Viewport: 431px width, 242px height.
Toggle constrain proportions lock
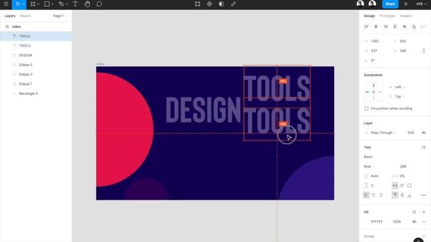[x=424, y=51]
